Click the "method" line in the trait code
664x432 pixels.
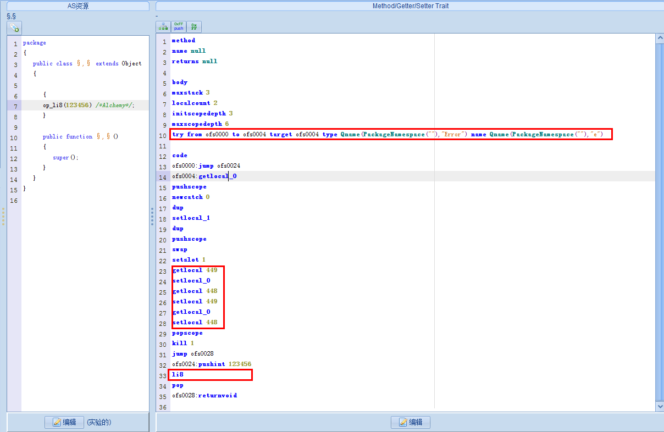pos(184,41)
